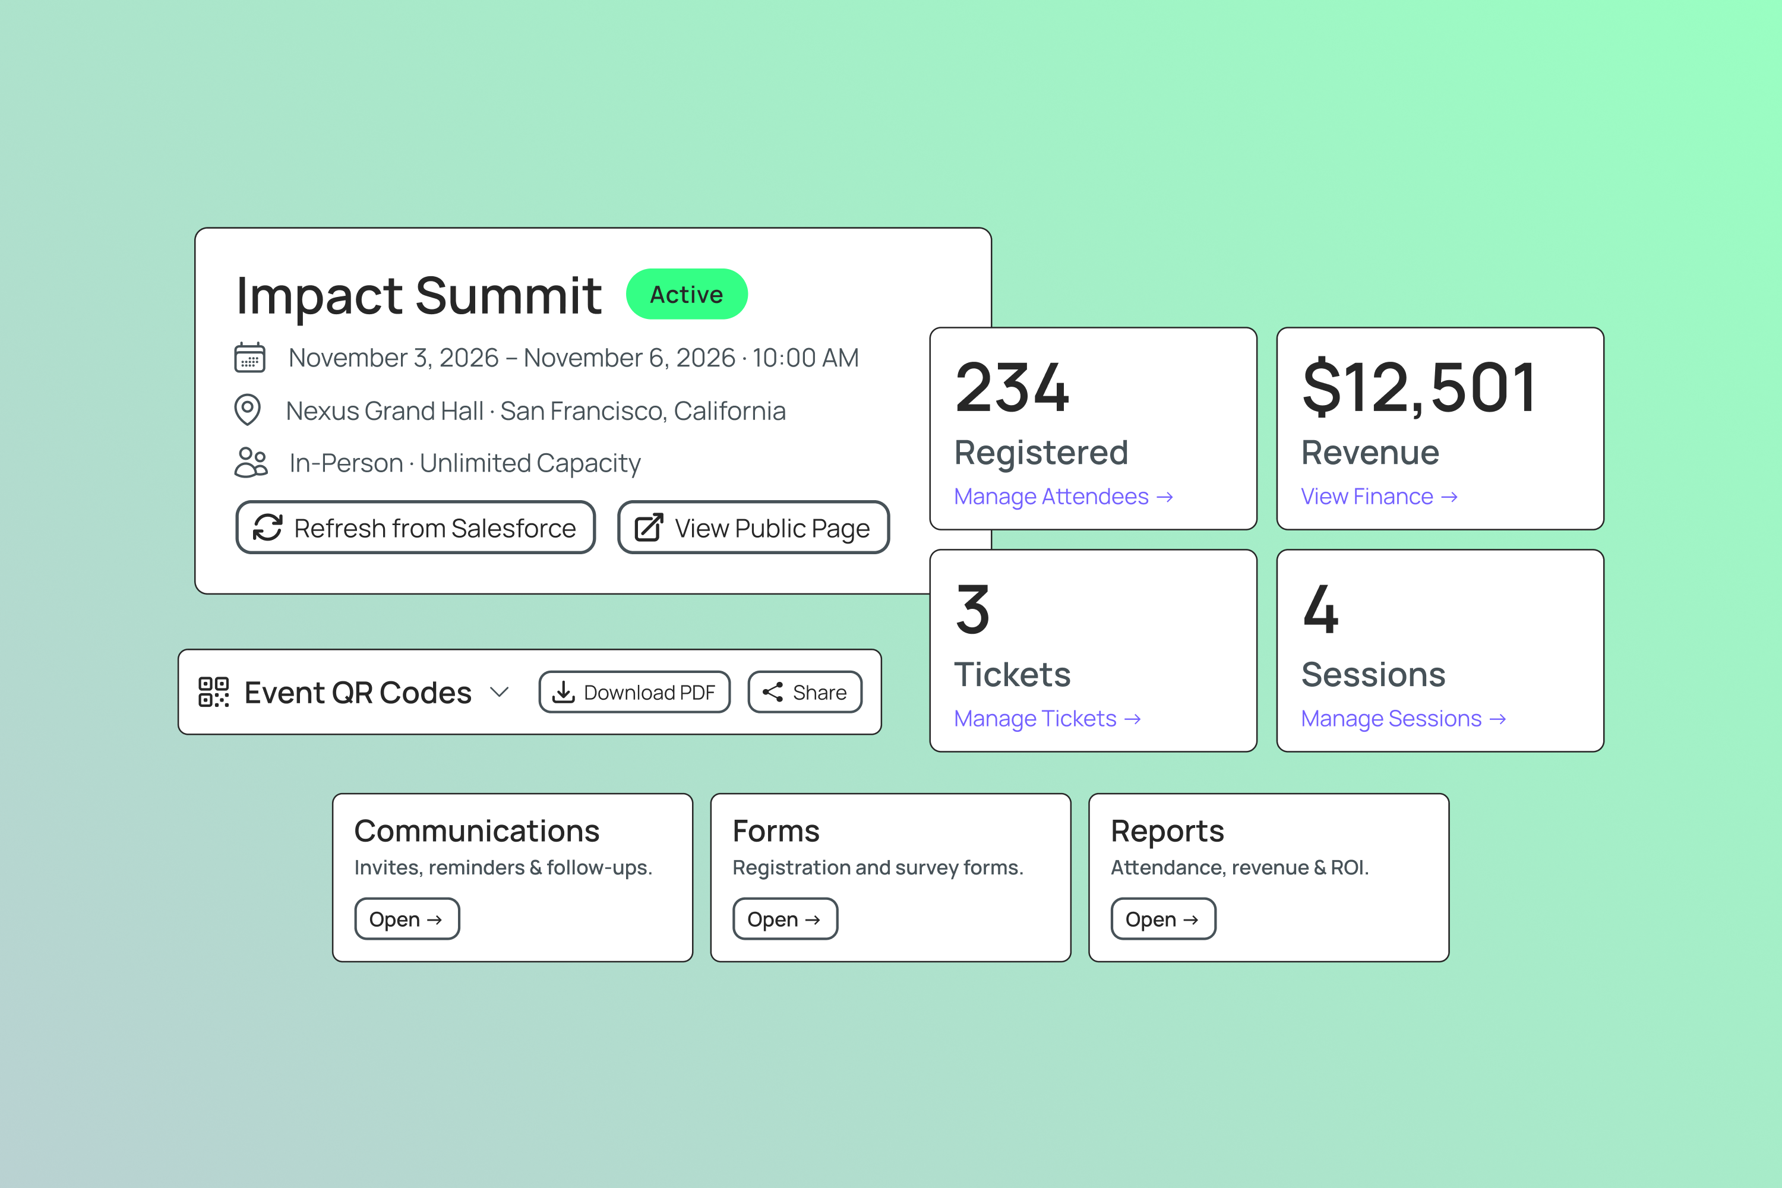
Task: Click the Registered label
Action: pos(1041,453)
